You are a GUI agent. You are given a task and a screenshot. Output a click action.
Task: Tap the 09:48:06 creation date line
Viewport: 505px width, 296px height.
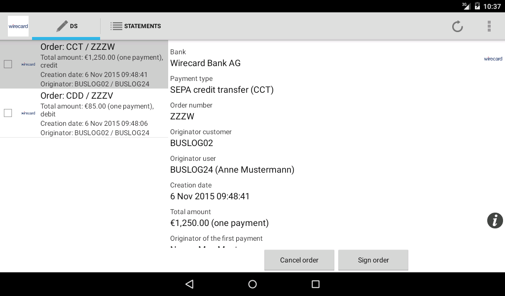pyautogui.click(x=94, y=123)
